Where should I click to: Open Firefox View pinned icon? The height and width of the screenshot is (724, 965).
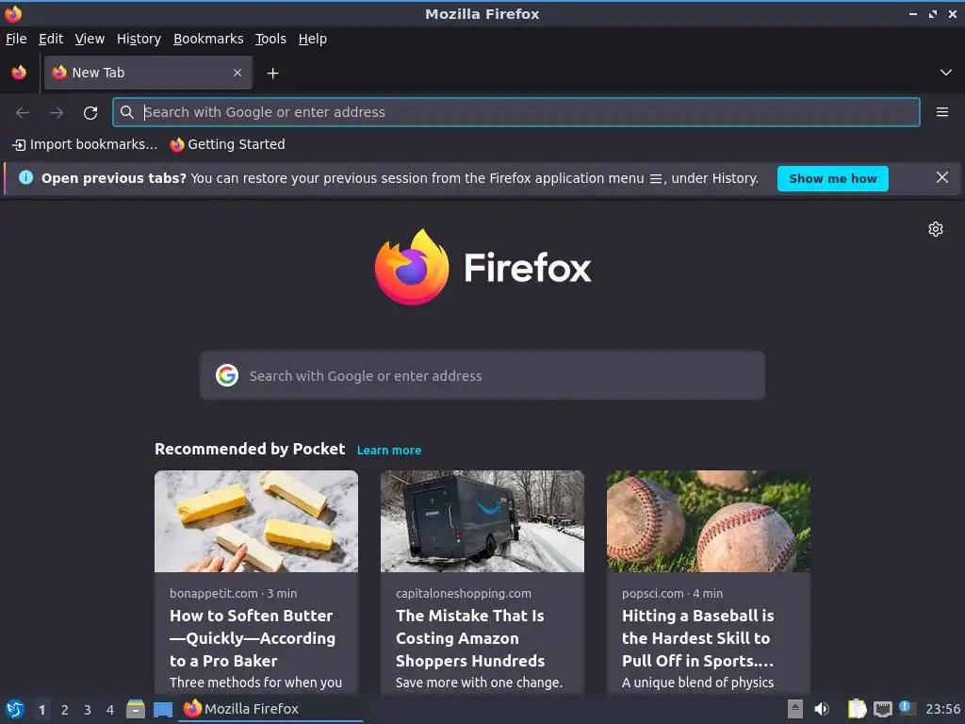pyautogui.click(x=19, y=73)
